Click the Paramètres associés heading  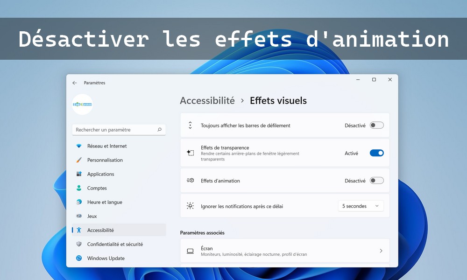[202, 233]
